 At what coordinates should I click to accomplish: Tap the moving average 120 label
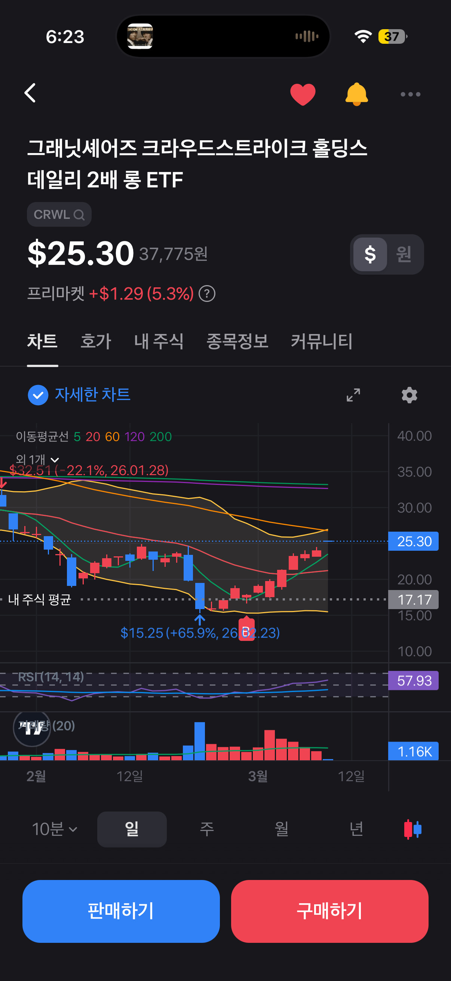tap(134, 436)
